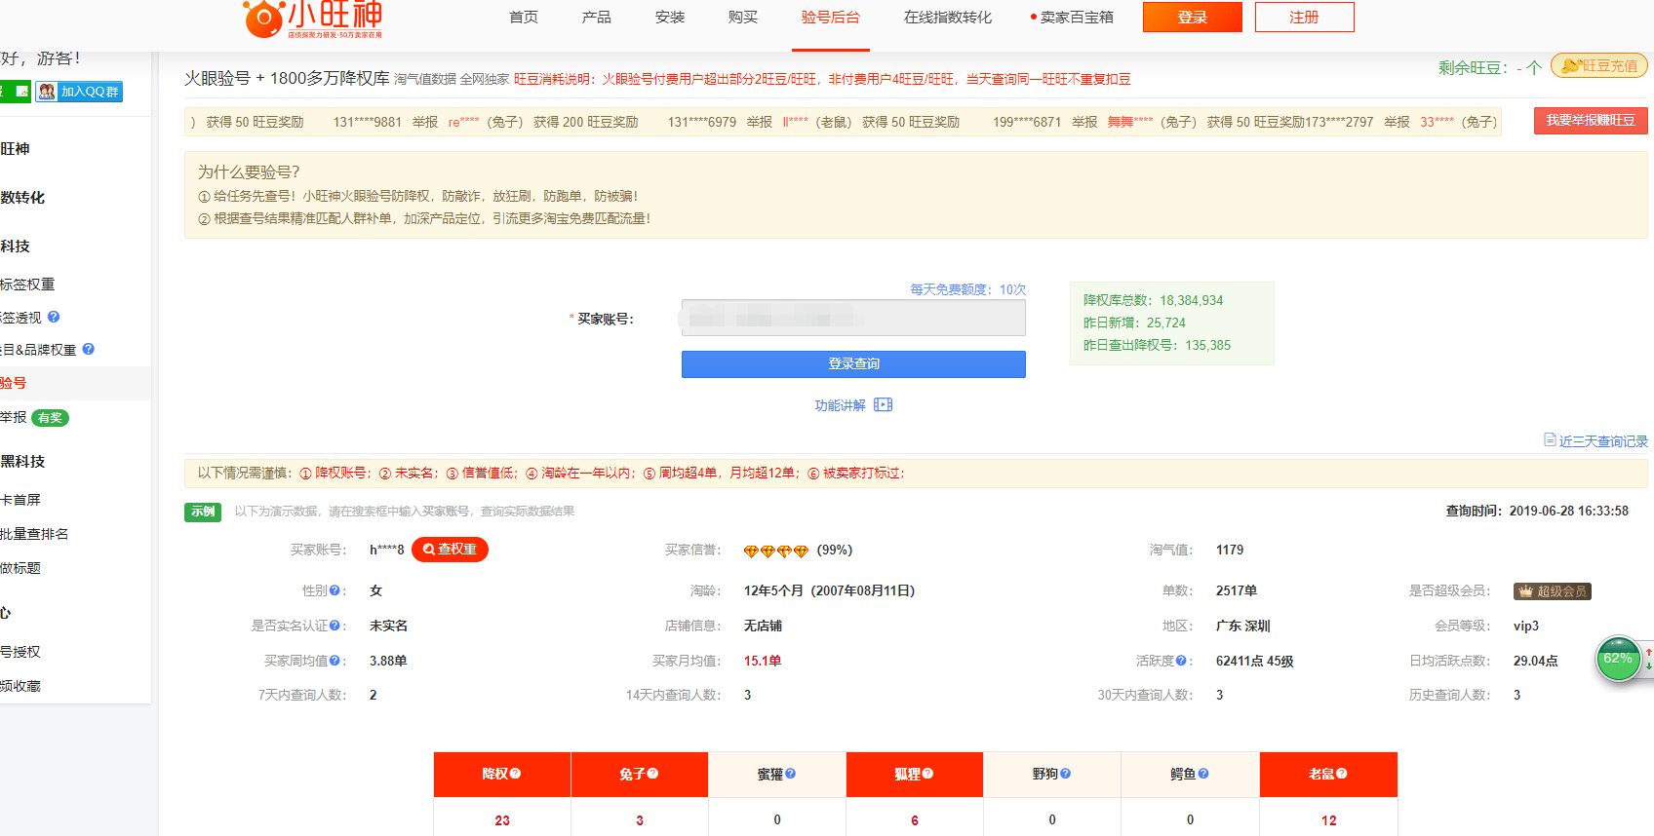Click the 加入QQ群 avatar icon
The height and width of the screenshot is (836, 1654).
(x=47, y=92)
